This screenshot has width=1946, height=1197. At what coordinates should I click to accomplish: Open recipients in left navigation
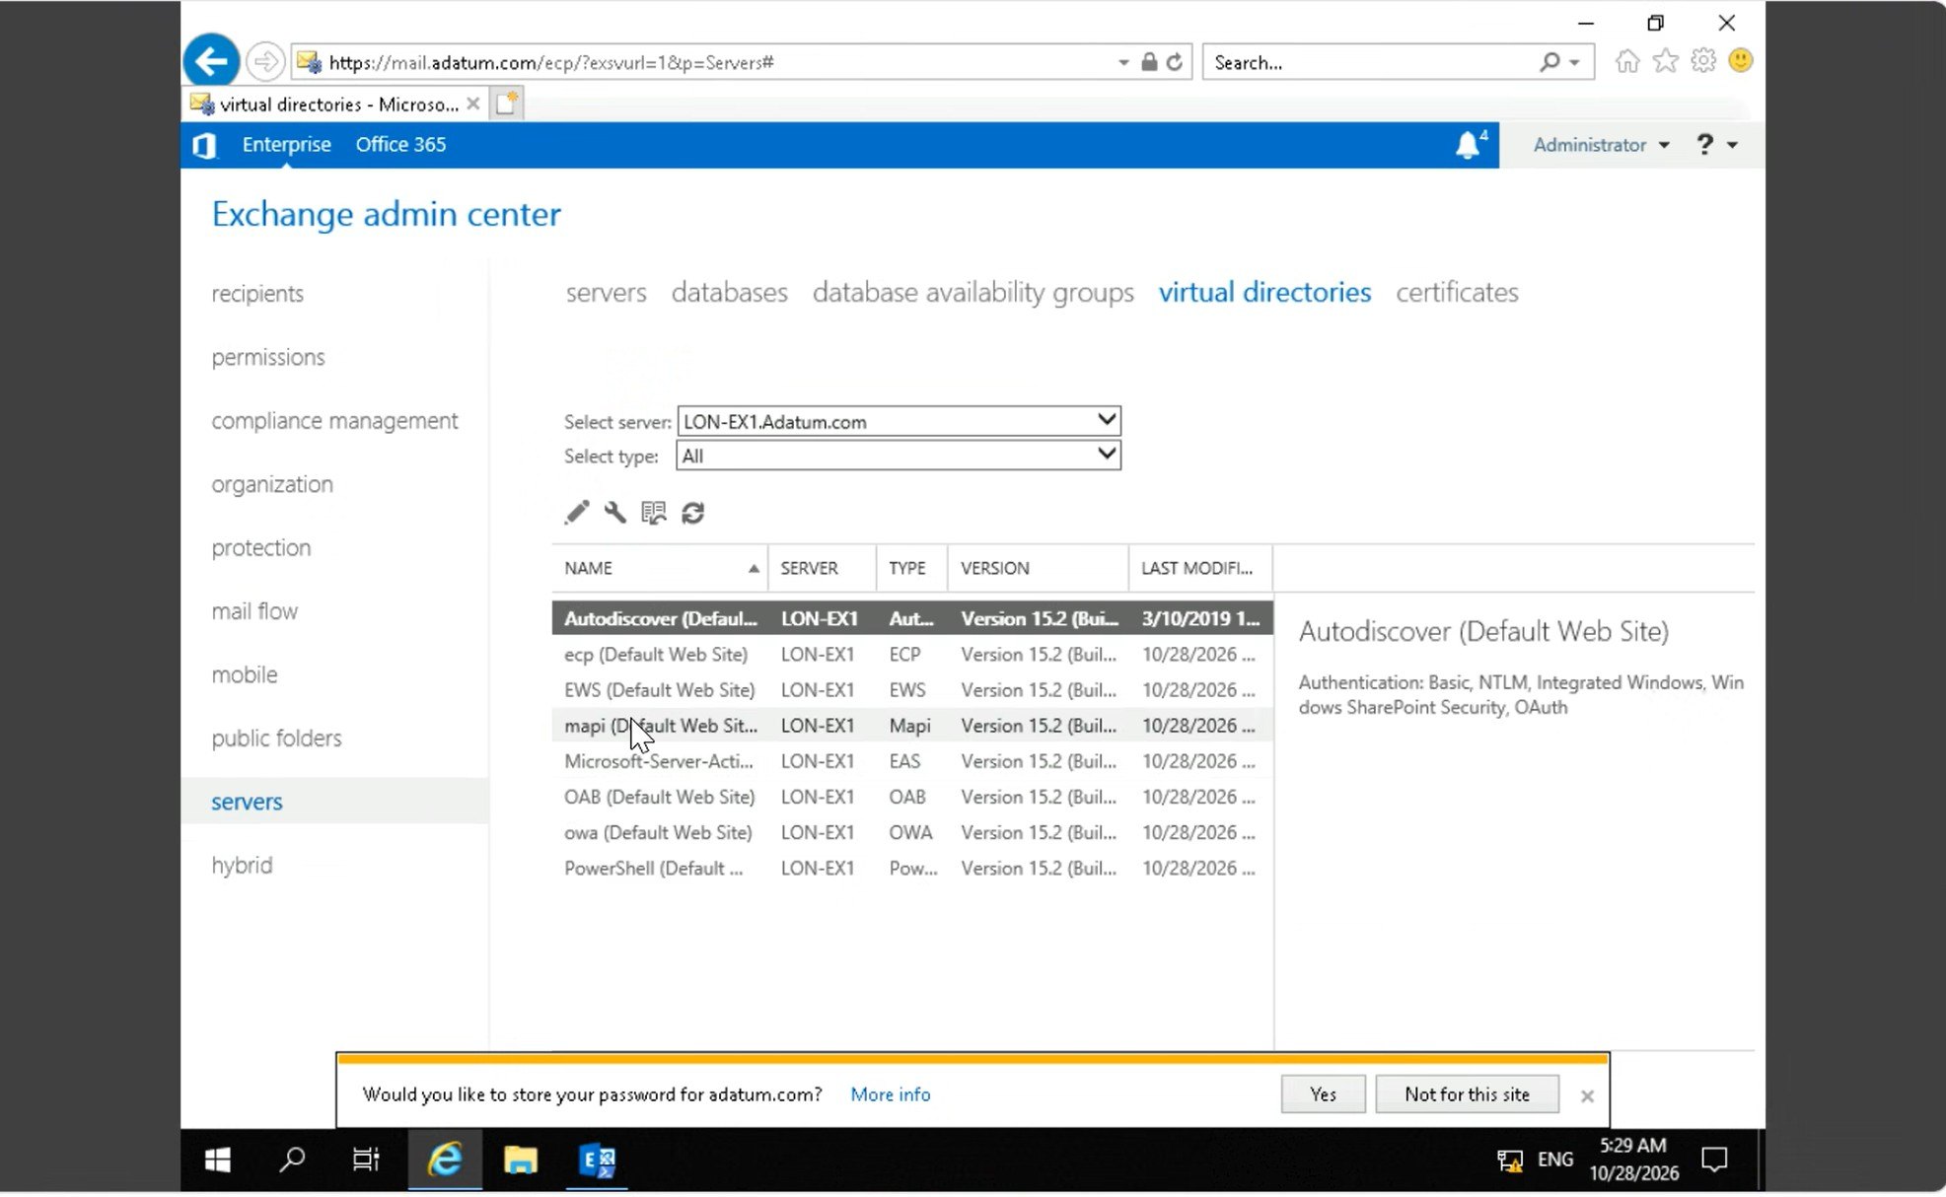(257, 294)
